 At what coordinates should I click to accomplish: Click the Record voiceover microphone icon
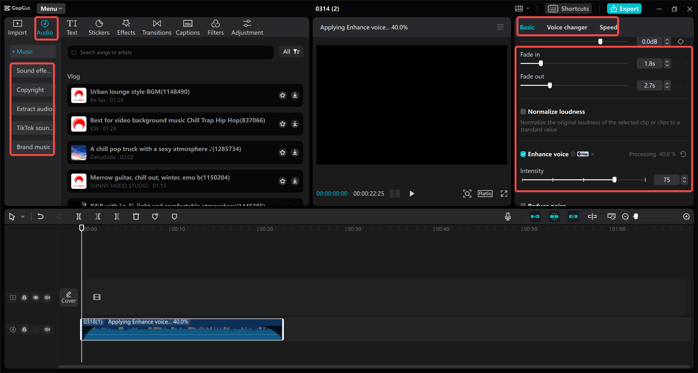point(508,216)
